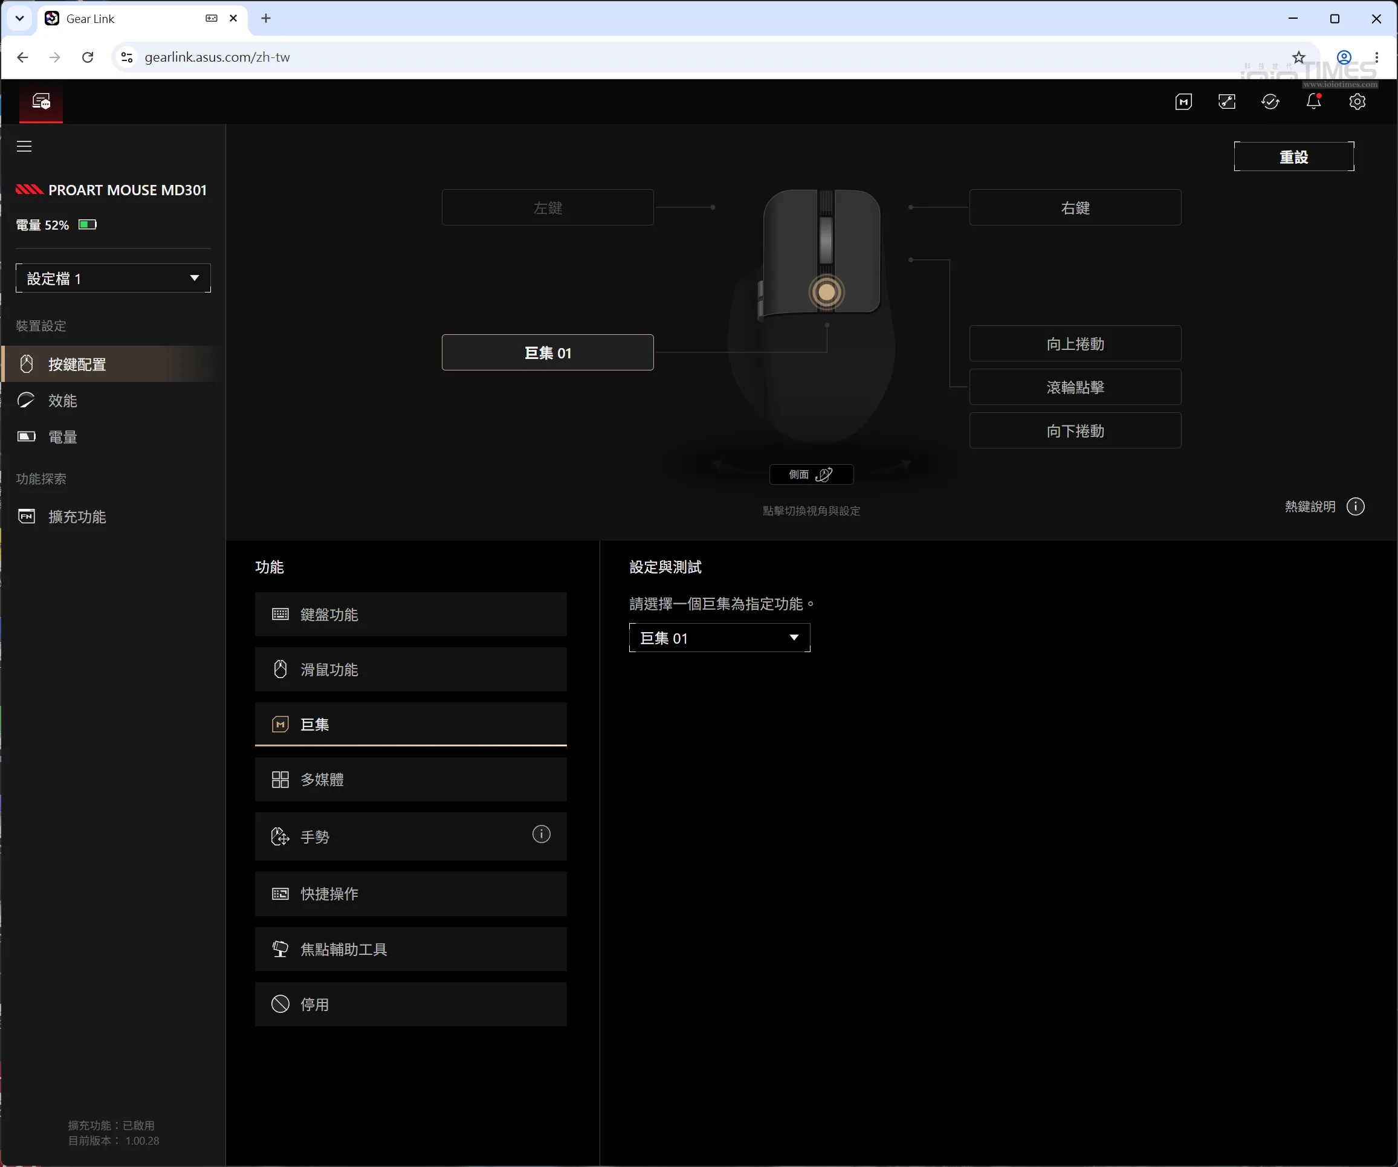
Task: Open Gear Link settings gear icon
Action: pos(1357,102)
